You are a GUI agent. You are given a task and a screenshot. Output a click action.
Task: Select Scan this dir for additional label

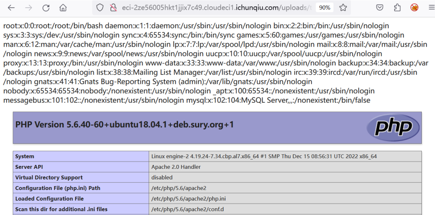(x=61, y=209)
